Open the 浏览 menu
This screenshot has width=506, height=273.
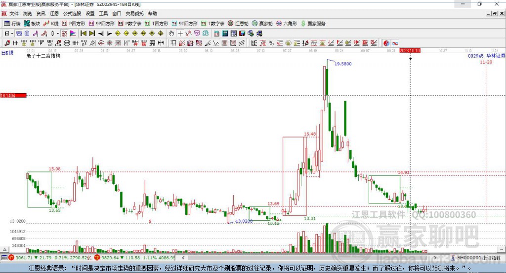[28, 13]
